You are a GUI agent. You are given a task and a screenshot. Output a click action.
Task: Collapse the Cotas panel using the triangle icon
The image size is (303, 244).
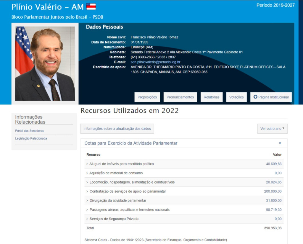[x=280, y=143]
